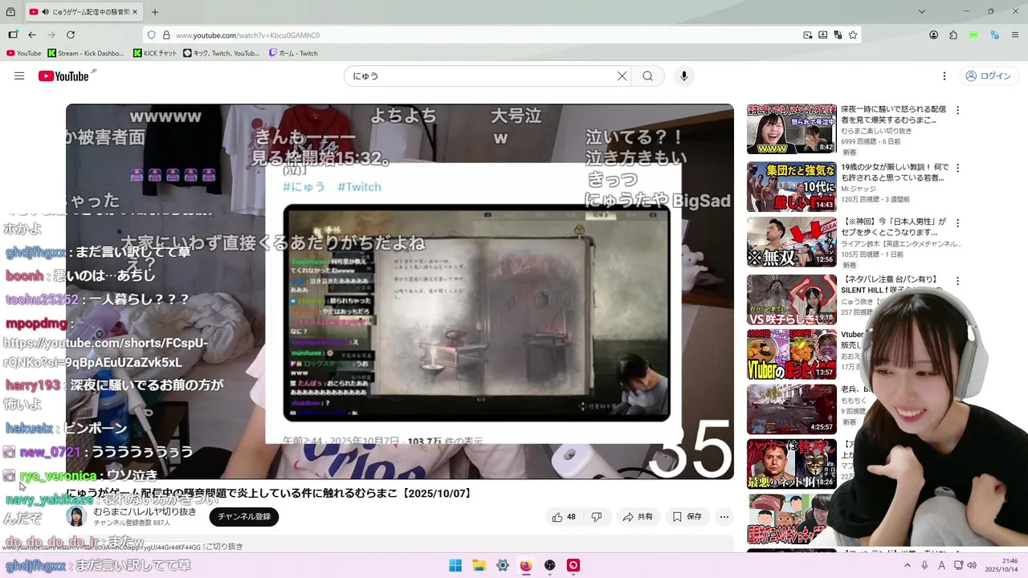This screenshot has height=578, width=1028.
Task: Open the extensions puzzle icon
Action: pyautogui.click(x=953, y=35)
